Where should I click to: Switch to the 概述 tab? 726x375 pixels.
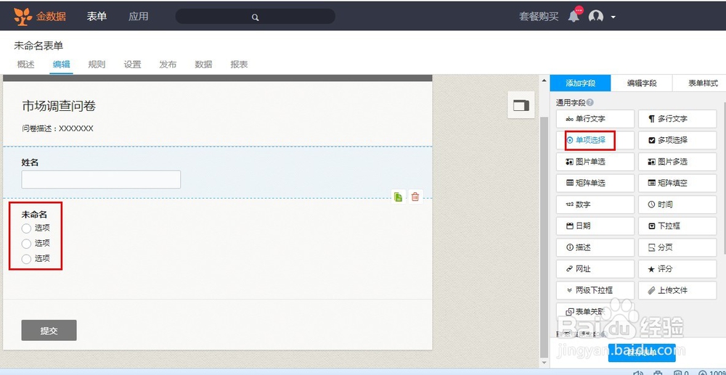[x=26, y=65]
